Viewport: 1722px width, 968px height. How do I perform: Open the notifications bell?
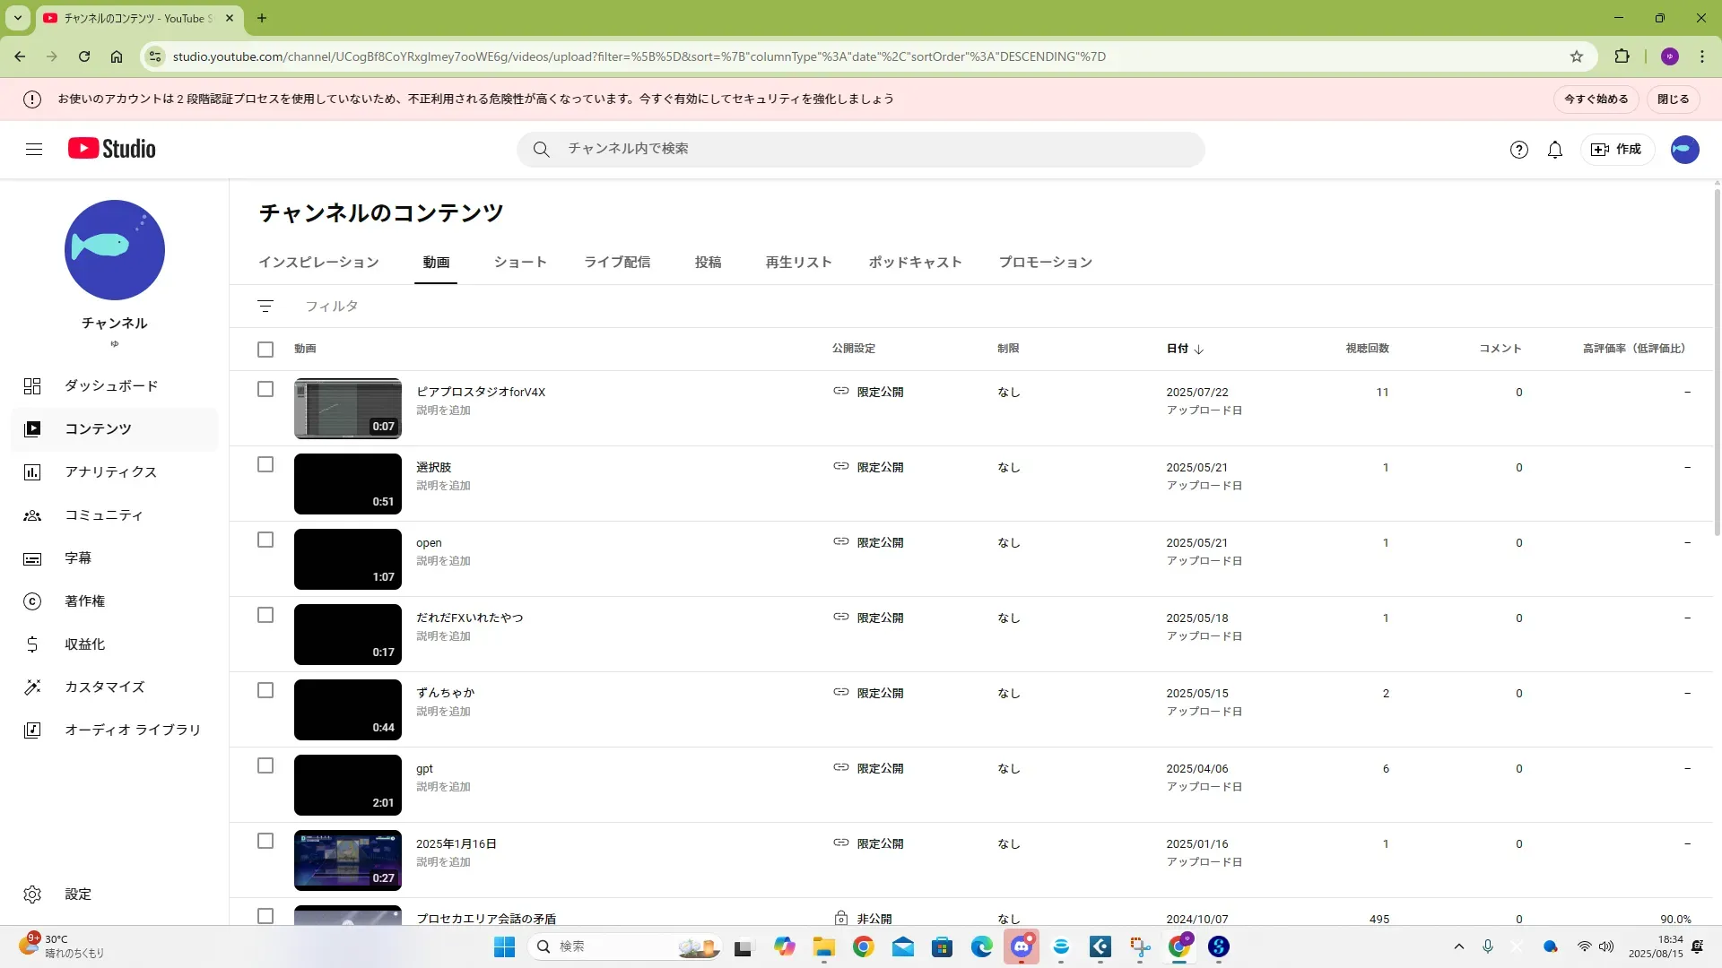coord(1555,150)
